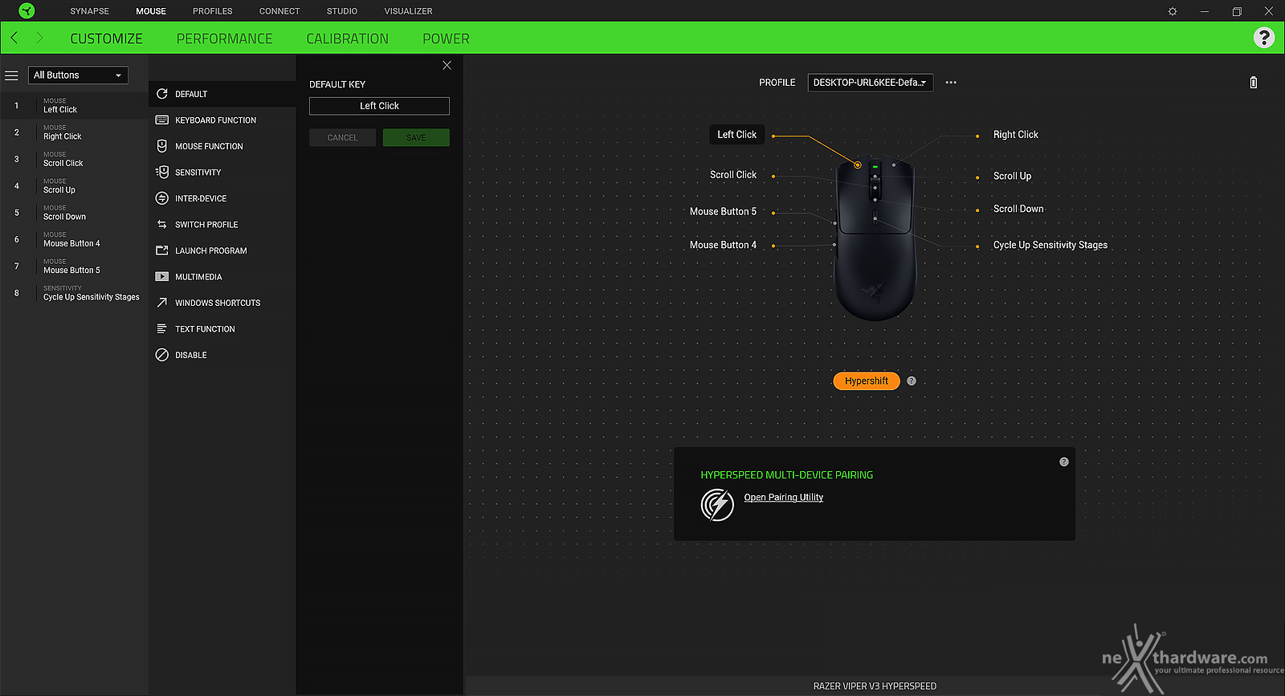This screenshot has width=1285, height=696.
Task: Click the CANCEL button
Action: coord(342,138)
